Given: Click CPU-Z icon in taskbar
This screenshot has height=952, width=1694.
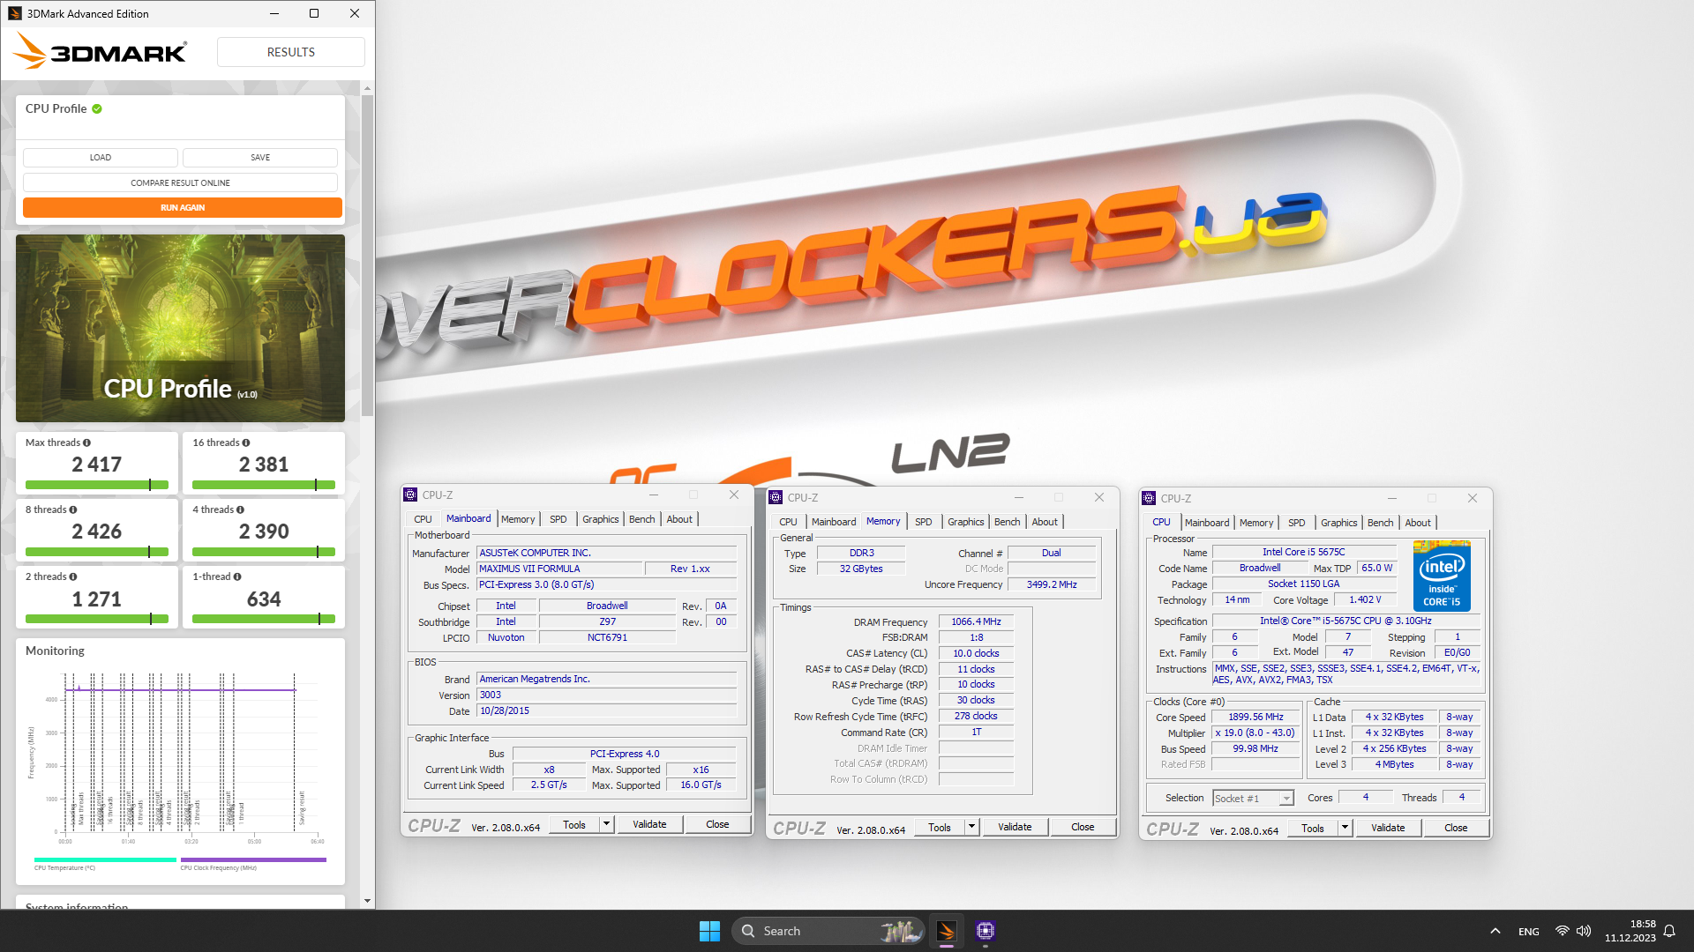Looking at the screenshot, I should tap(986, 931).
